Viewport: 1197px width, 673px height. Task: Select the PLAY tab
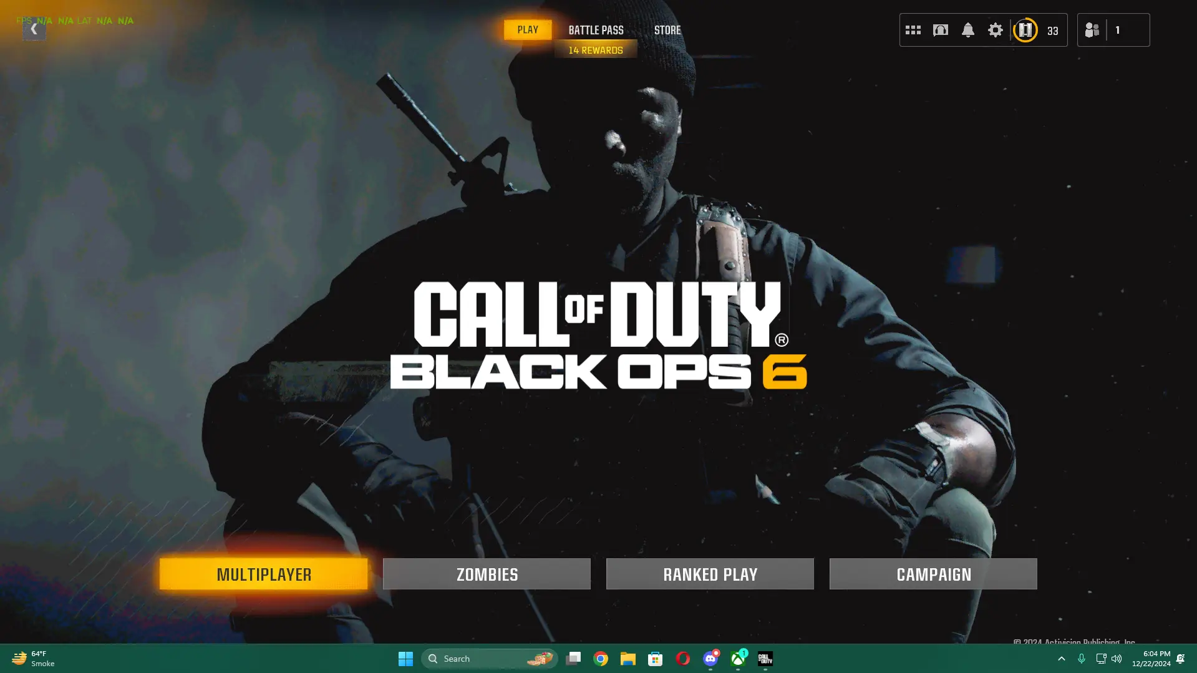click(x=528, y=29)
